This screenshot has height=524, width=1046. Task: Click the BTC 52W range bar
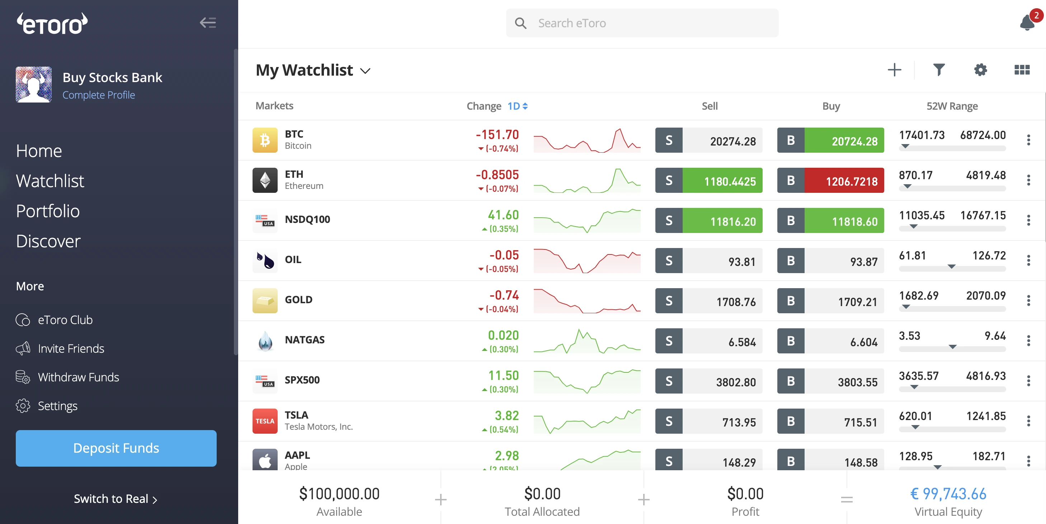[x=952, y=148]
